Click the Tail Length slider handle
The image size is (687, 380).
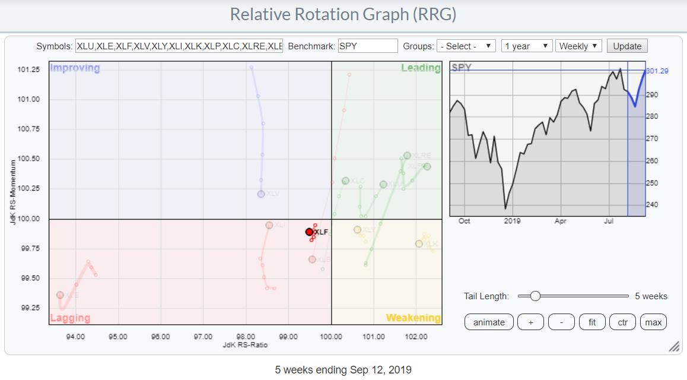535,296
